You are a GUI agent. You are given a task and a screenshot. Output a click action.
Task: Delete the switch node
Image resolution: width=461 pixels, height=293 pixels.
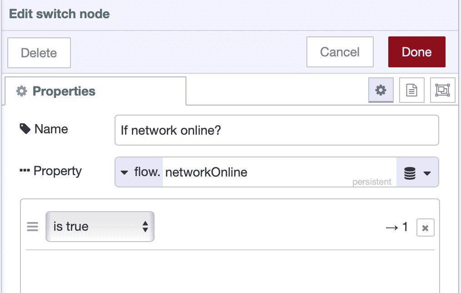[39, 53]
